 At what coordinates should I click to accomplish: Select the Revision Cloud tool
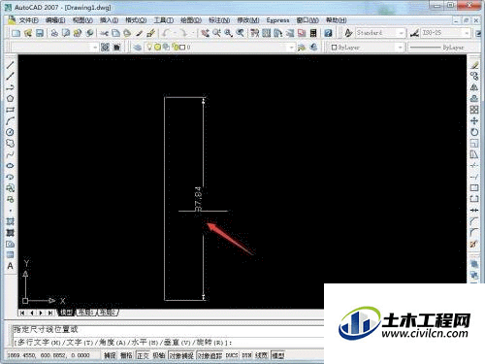pyautogui.click(x=10, y=144)
